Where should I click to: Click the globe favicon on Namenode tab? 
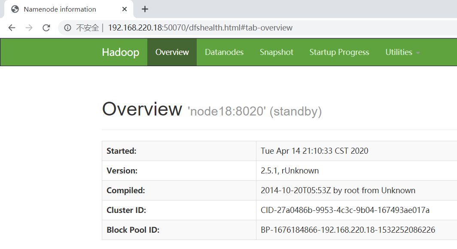coord(15,9)
